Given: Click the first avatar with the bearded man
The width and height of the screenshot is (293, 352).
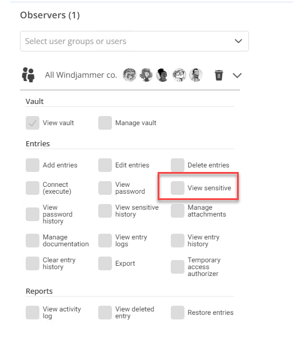Looking at the screenshot, I should pos(130,75).
